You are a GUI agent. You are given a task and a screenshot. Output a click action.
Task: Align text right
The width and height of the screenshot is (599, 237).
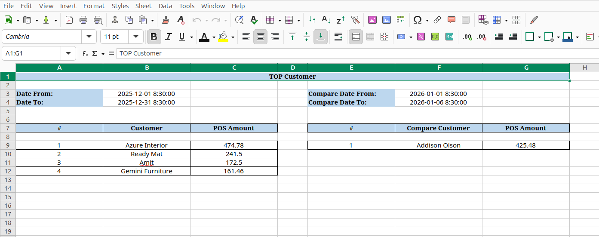(274, 37)
